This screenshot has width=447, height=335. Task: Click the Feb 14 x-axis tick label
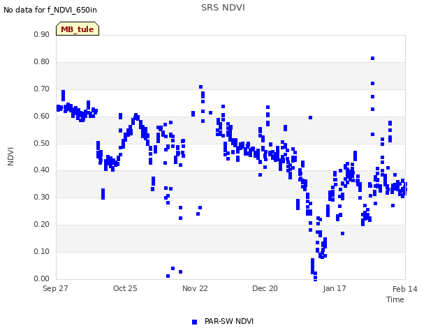[405, 289]
